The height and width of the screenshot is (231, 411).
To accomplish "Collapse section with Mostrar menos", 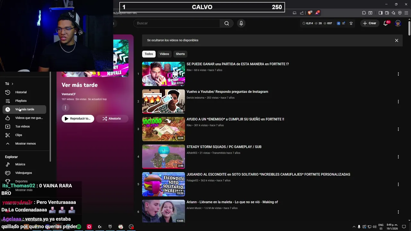I will [x=24, y=143].
